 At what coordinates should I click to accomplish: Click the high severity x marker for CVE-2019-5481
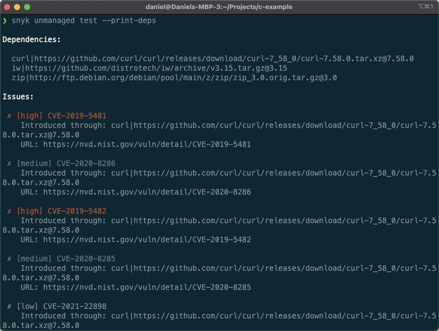(x=9, y=115)
